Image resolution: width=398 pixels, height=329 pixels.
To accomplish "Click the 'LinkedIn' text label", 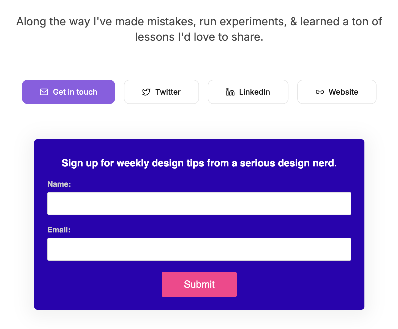I will [254, 92].
